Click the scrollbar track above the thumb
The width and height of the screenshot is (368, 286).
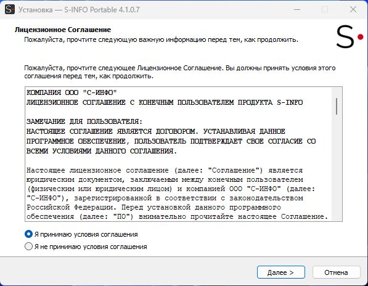[x=337, y=92]
